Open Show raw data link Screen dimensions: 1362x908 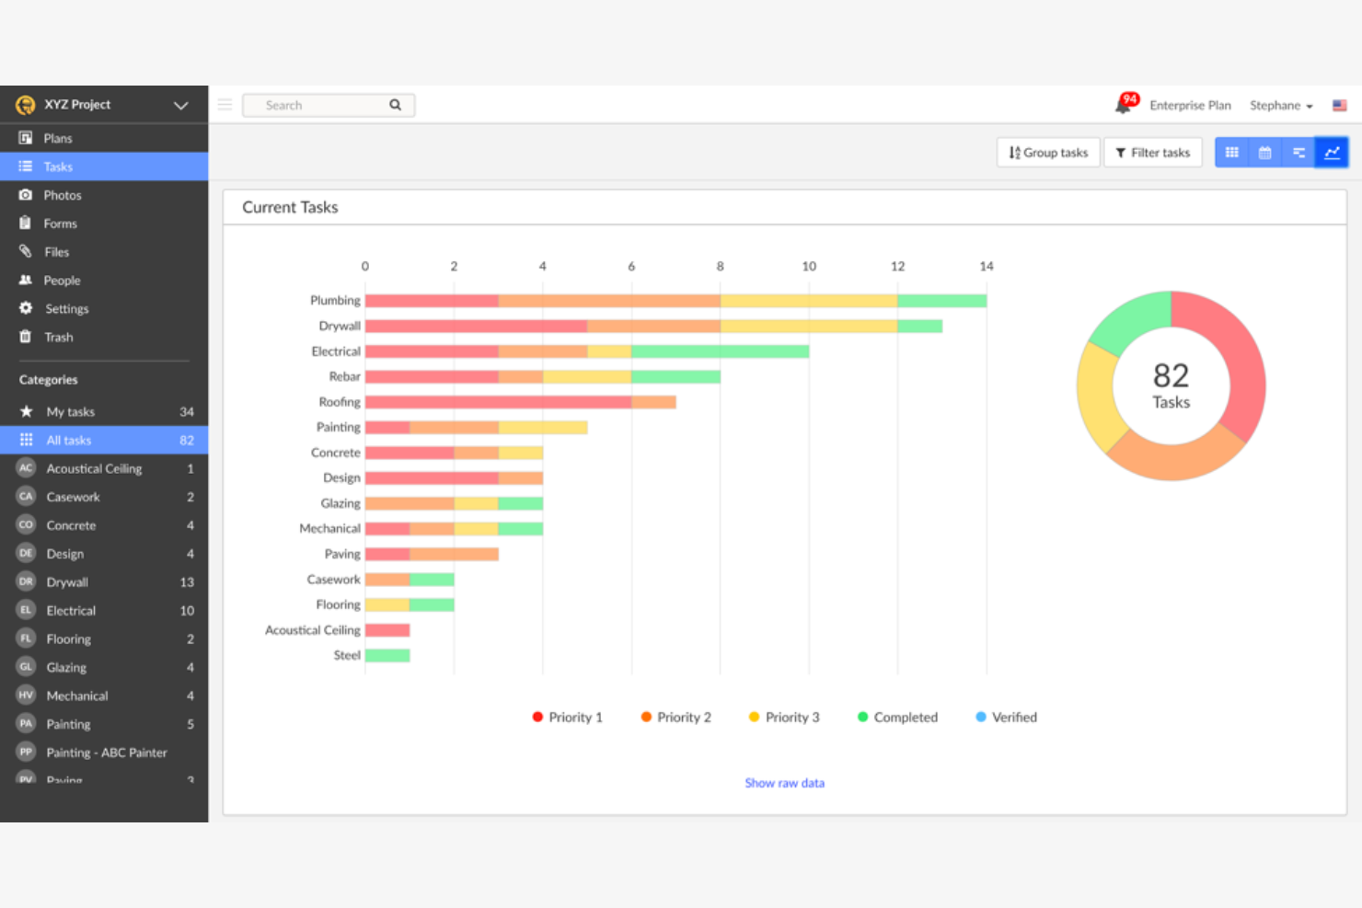pyautogui.click(x=784, y=782)
